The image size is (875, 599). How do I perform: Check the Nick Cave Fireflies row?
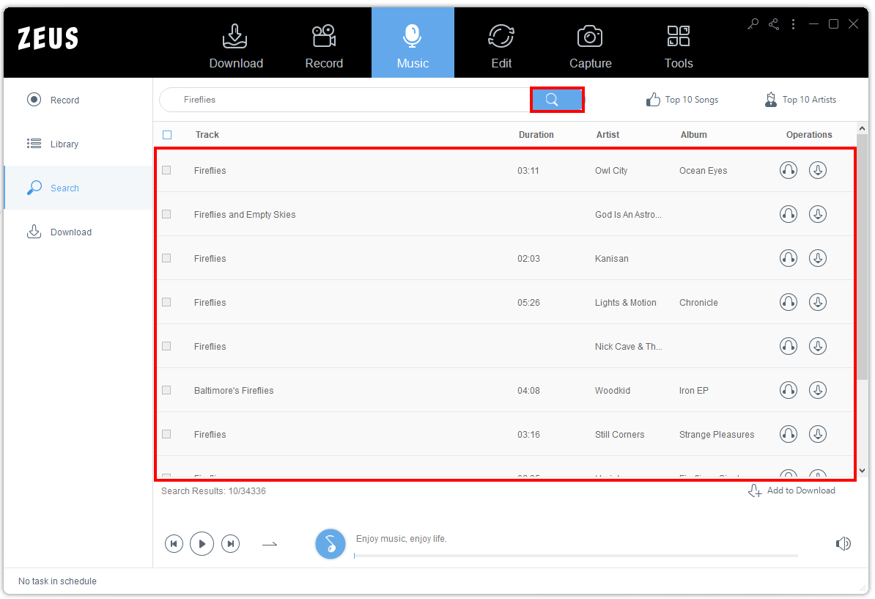[x=166, y=346]
